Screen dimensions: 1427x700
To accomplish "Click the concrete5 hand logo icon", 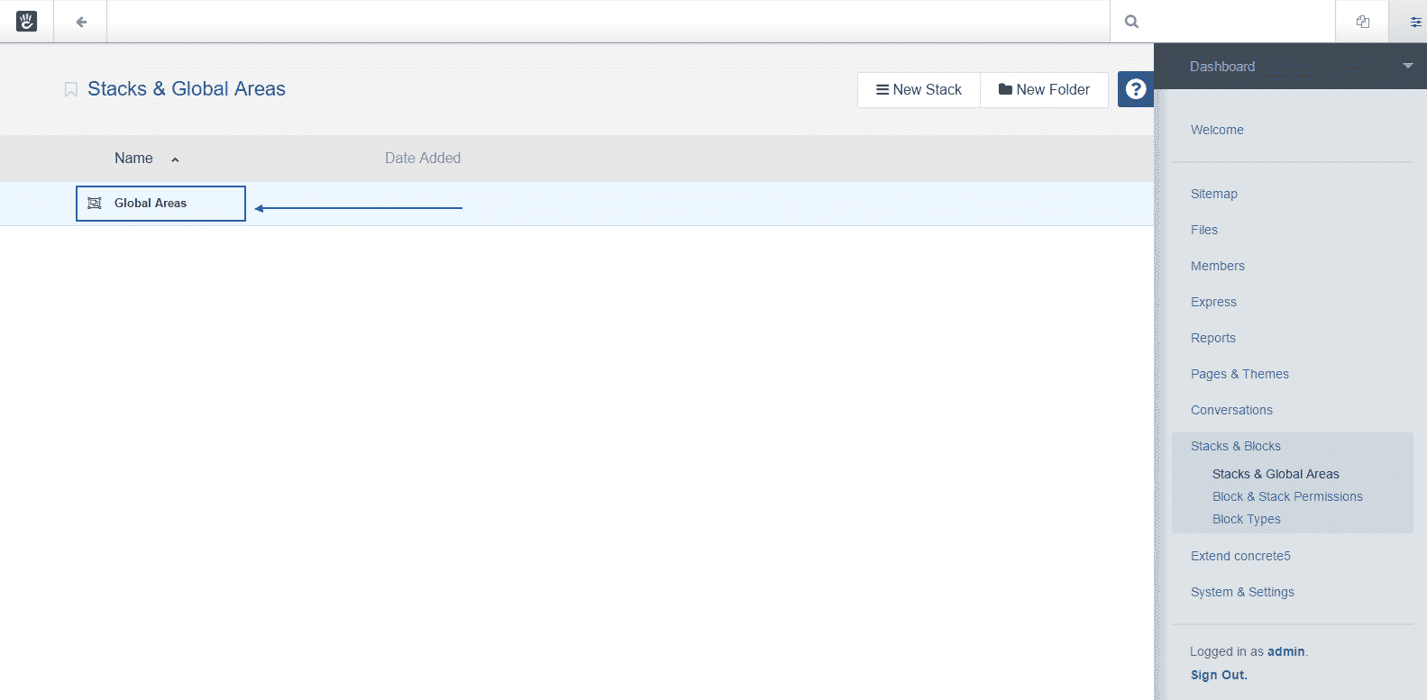I will (27, 22).
